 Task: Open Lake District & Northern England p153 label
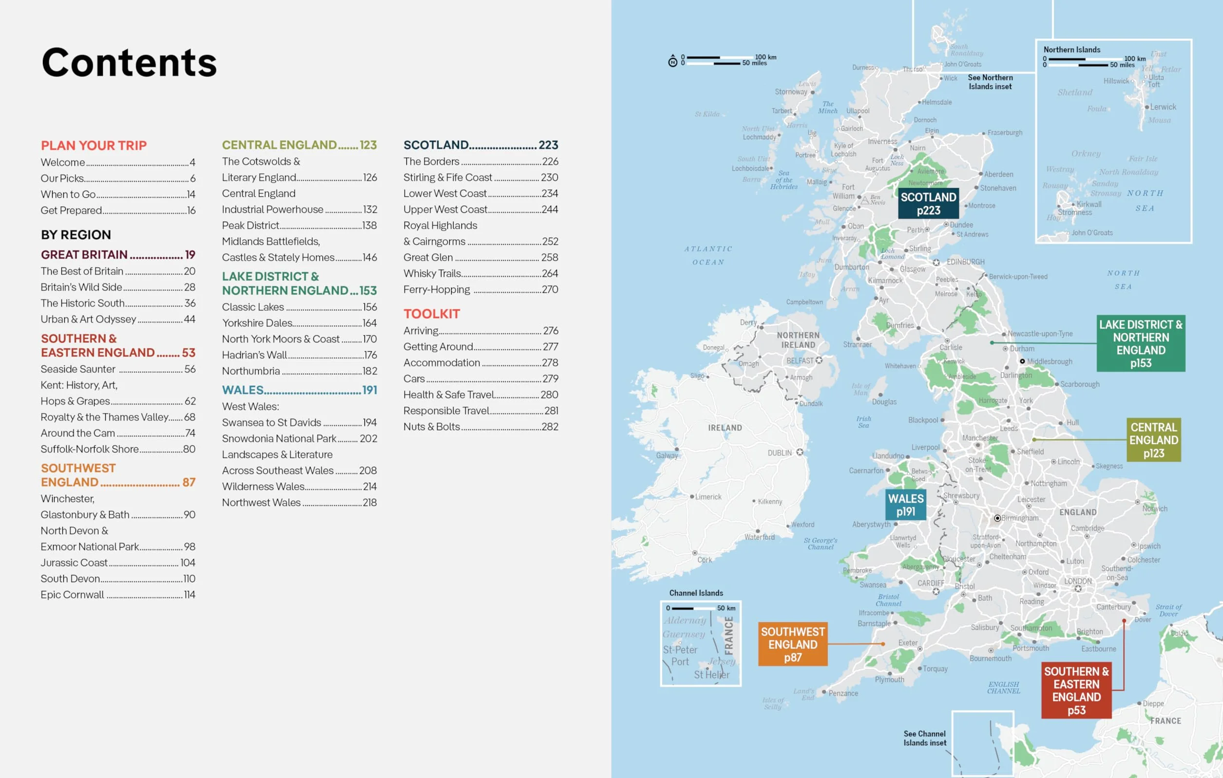coord(1141,343)
